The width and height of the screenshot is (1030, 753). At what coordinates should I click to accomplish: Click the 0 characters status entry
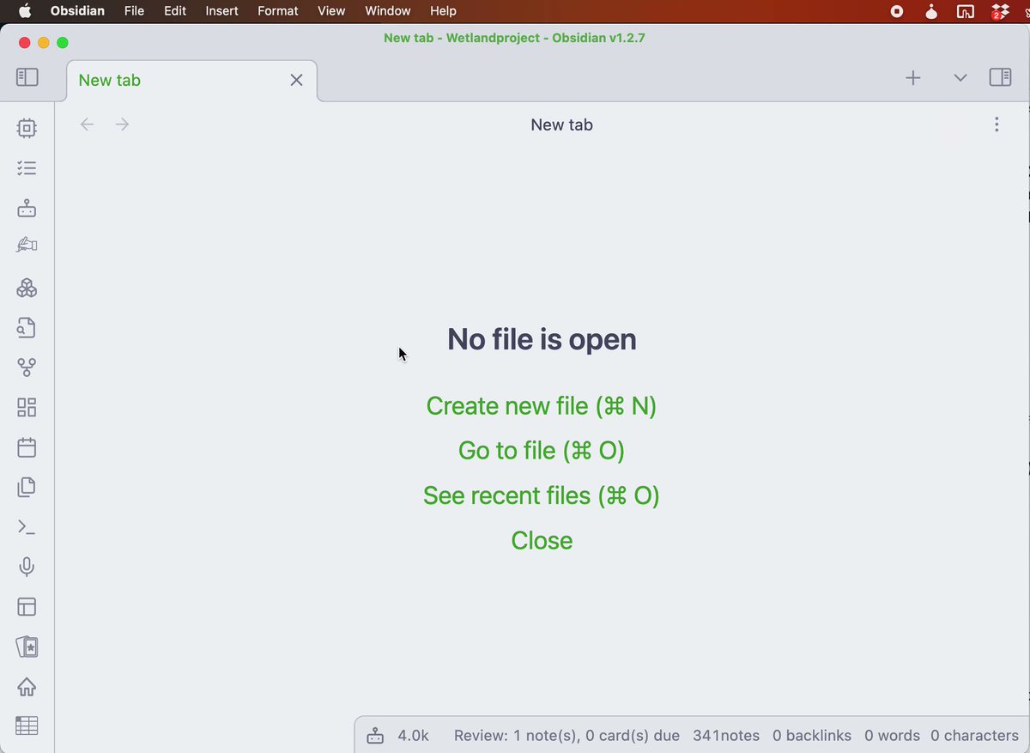975,736
